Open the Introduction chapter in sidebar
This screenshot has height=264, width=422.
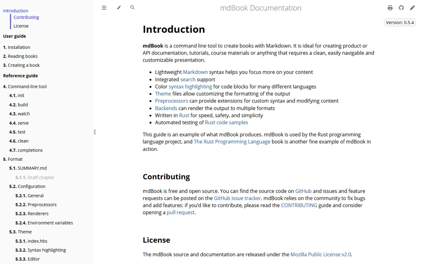16,11
